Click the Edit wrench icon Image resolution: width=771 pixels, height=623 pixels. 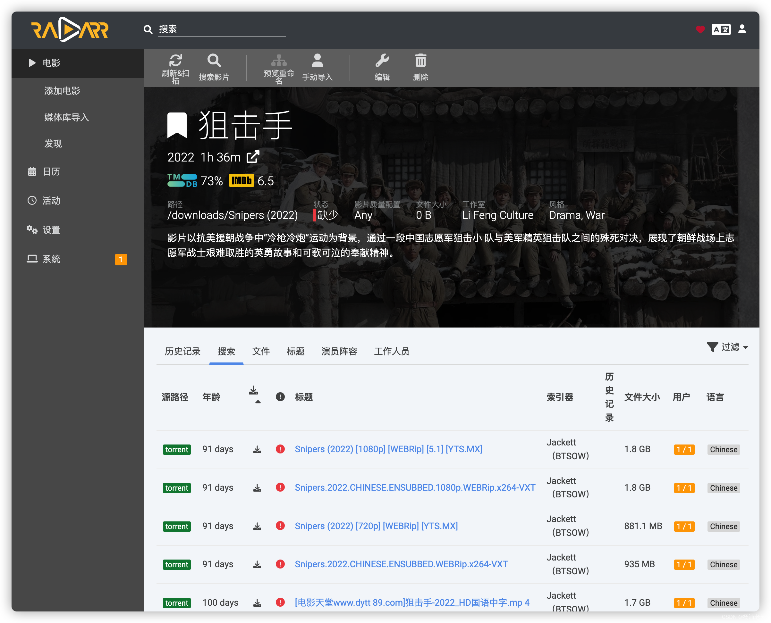382,61
